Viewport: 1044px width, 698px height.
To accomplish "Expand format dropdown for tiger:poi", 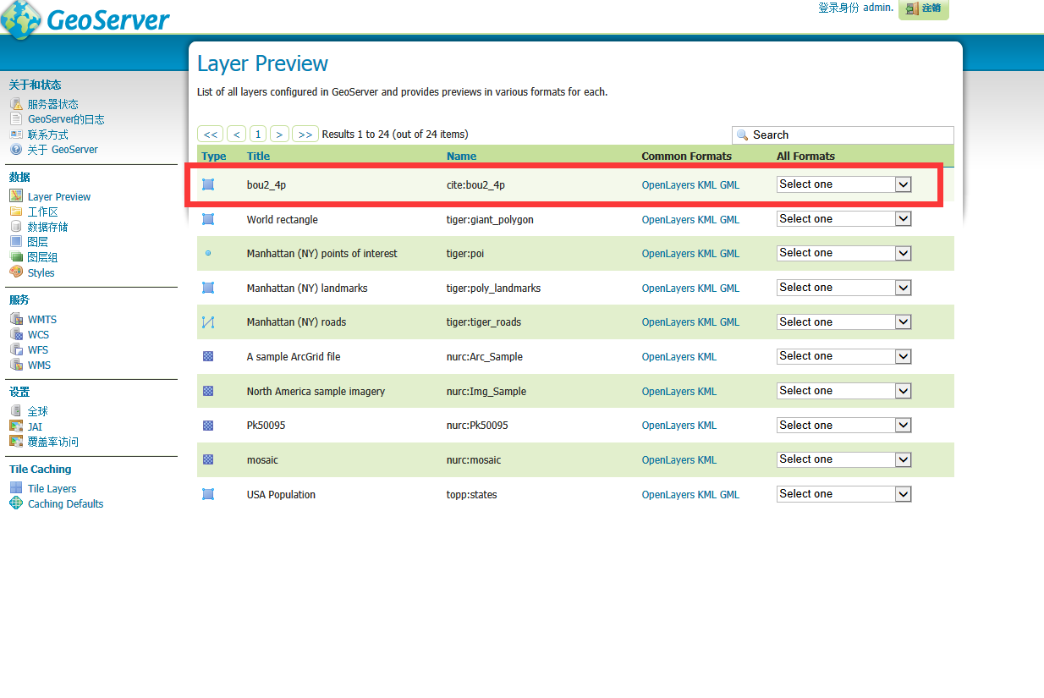I will tap(843, 253).
